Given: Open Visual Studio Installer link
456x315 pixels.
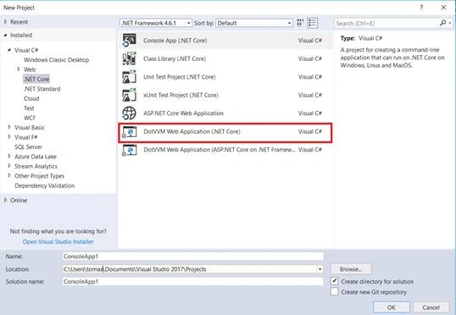Looking at the screenshot, I should coord(58,241).
